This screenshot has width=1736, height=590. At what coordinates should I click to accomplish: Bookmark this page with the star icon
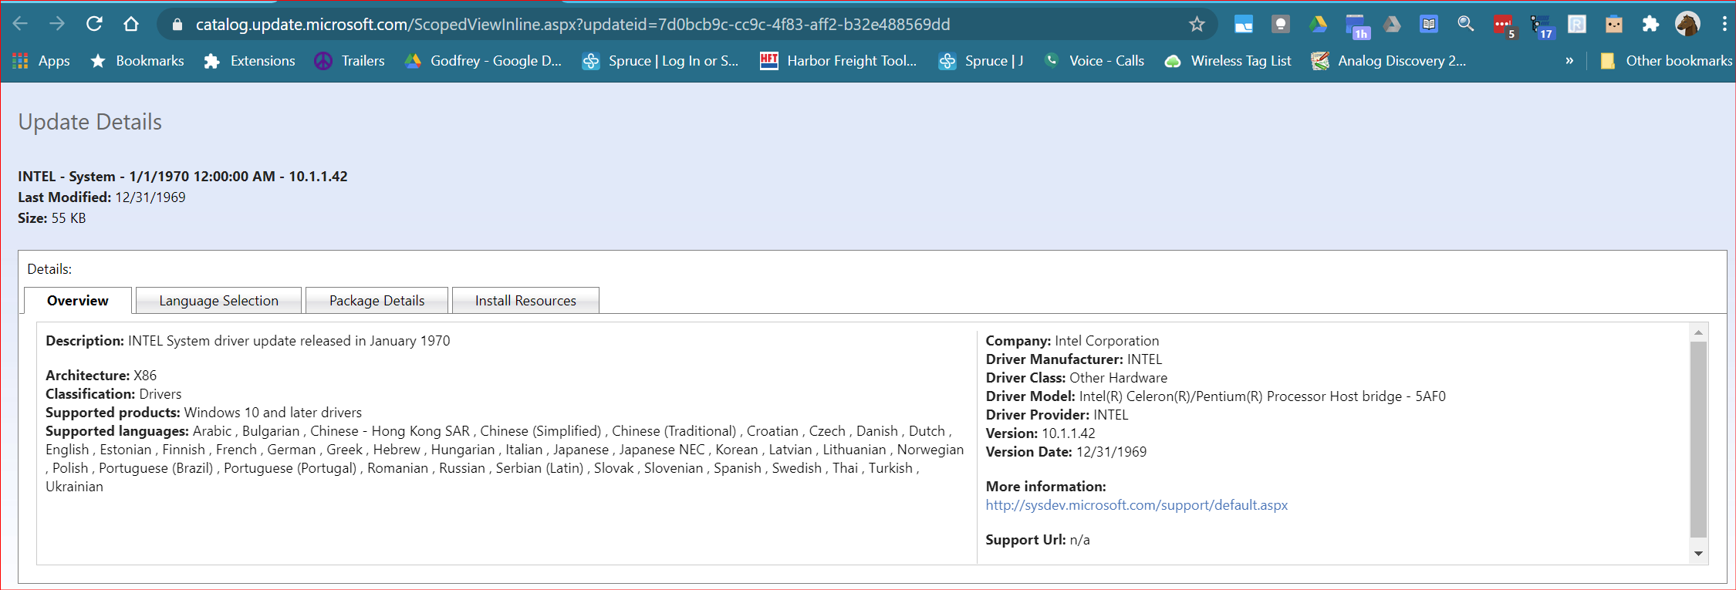pos(1197,25)
